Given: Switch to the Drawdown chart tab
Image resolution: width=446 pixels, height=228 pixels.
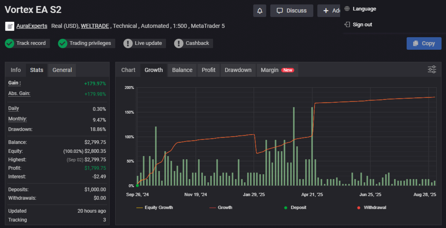Looking at the screenshot, I should (238, 70).
